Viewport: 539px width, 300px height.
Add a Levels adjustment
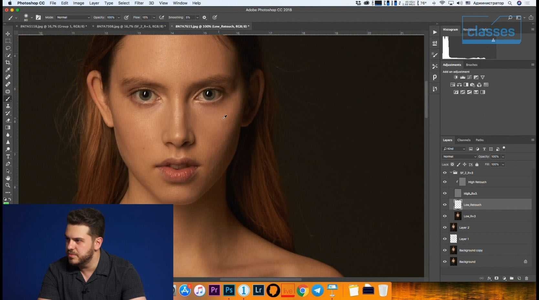[x=462, y=78]
